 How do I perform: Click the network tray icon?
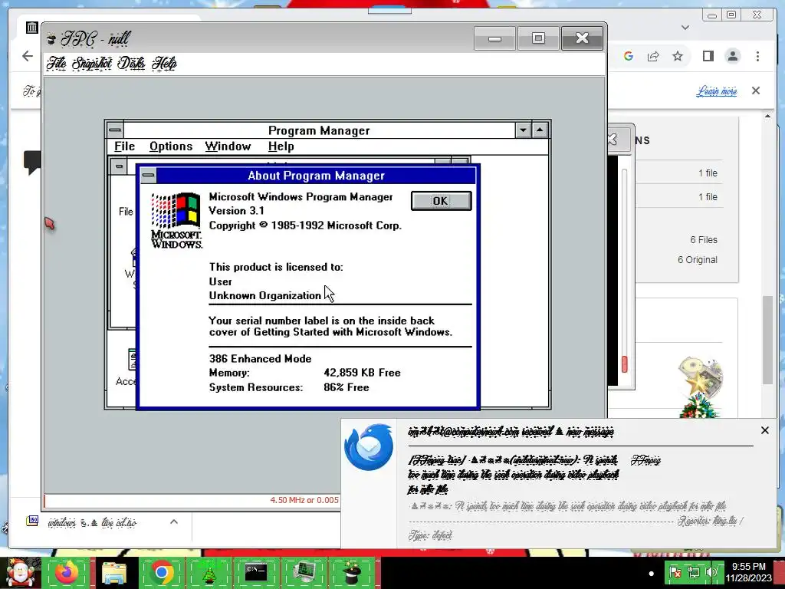pyautogui.click(x=694, y=572)
